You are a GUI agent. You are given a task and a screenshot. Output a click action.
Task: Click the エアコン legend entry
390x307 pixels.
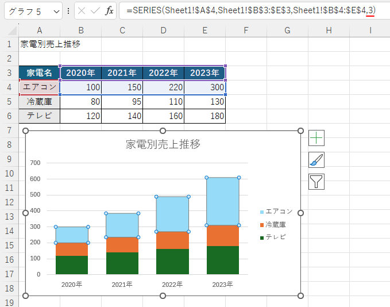click(x=276, y=212)
